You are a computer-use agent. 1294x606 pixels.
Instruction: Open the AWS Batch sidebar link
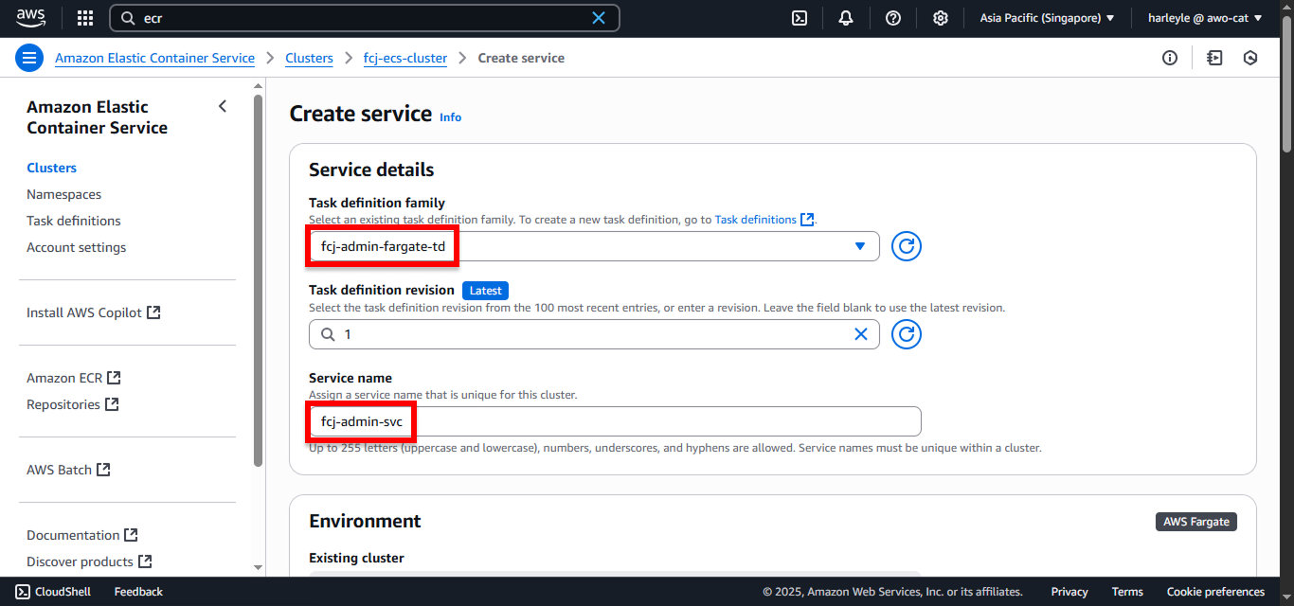pyautogui.click(x=69, y=470)
